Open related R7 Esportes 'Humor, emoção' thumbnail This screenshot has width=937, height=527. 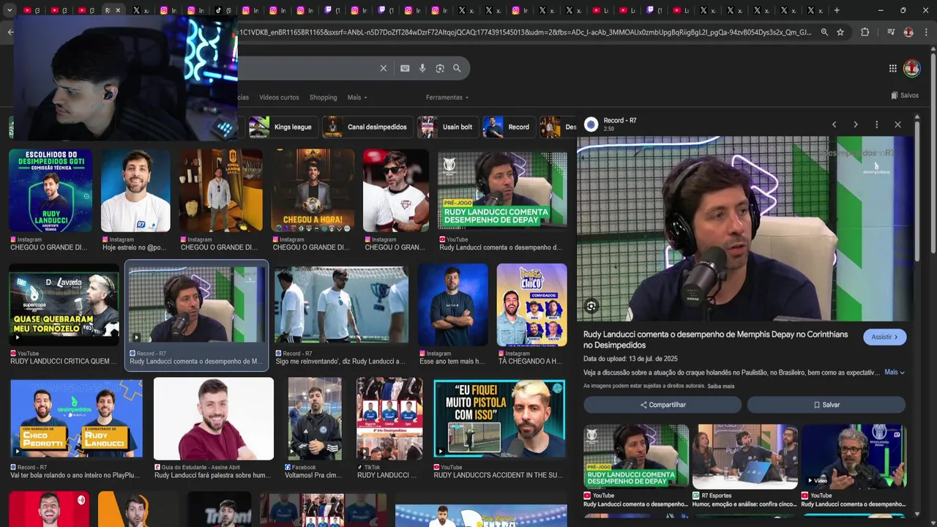744,457
